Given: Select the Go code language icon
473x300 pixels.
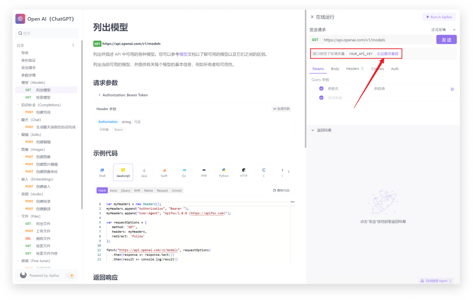Looking at the screenshot, I should tap(184, 172).
